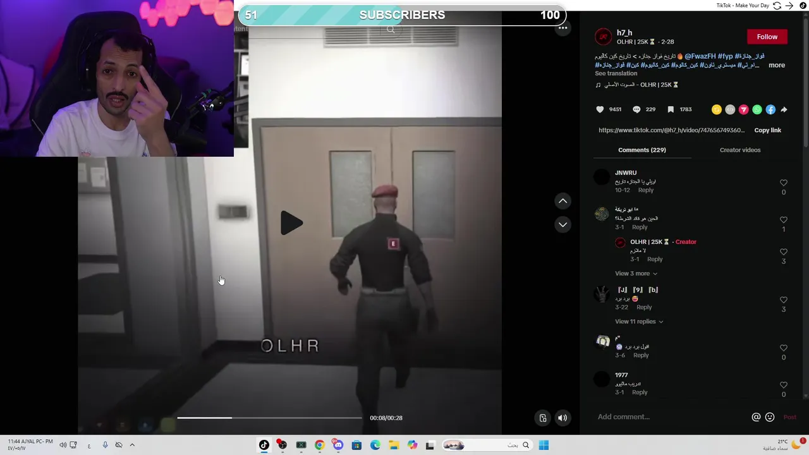809x455 pixels.
Task: Click the search icon above the video
Action: tap(391, 29)
